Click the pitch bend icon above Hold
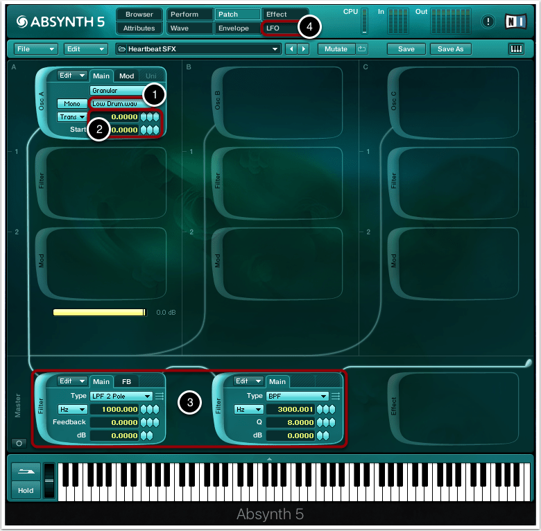 (x=26, y=471)
